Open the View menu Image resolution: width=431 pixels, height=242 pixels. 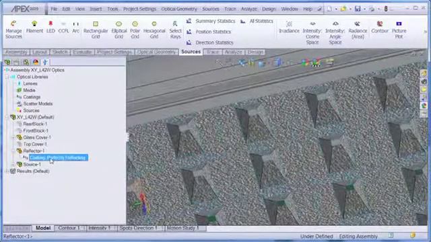(80, 9)
